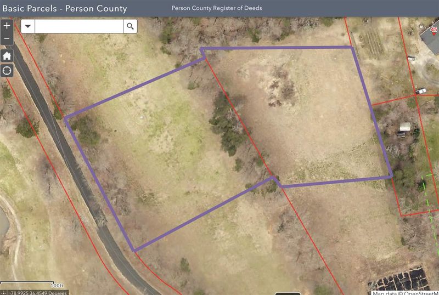
Task: Focus the parcel search text field
Action: point(79,26)
